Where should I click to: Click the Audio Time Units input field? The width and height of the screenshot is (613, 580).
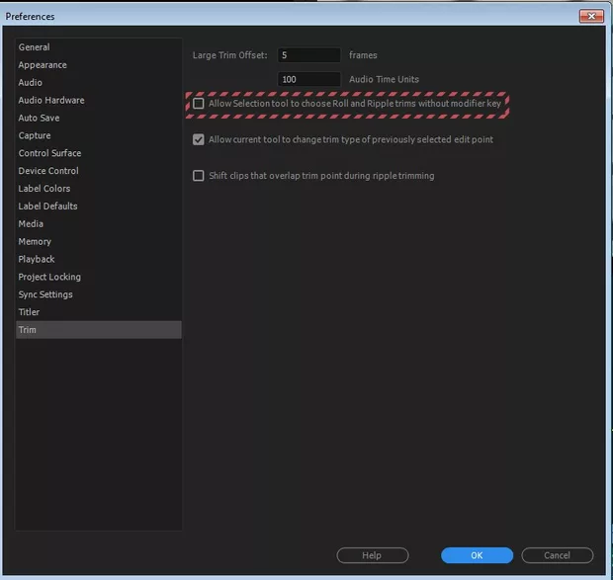[x=308, y=79]
